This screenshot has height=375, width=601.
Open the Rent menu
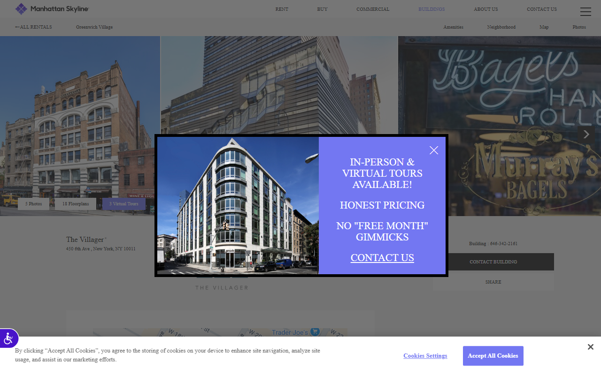pos(282,9)
